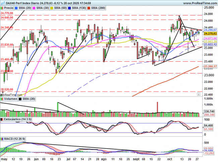Click the Precio candlestick legend icon
The height and width of the screenshot is (162, 218).
pos(2,7)
